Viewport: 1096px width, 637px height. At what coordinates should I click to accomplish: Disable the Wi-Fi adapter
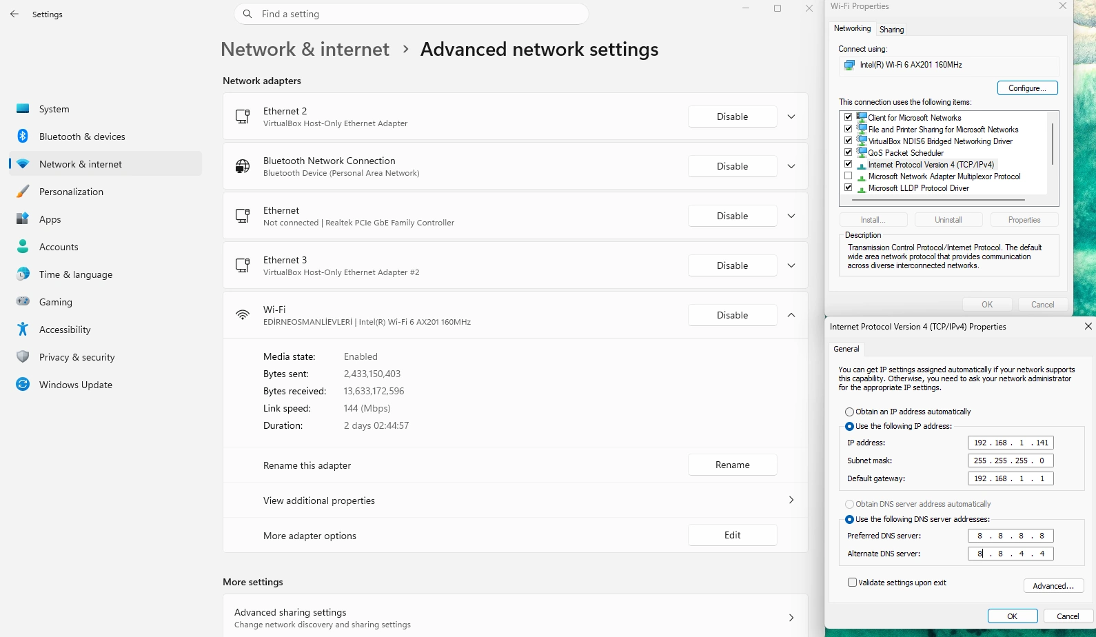(x=732, y=315)
